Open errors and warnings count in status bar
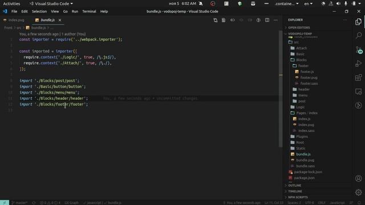This screenshot has height=205, width=365. click(50, 203)
